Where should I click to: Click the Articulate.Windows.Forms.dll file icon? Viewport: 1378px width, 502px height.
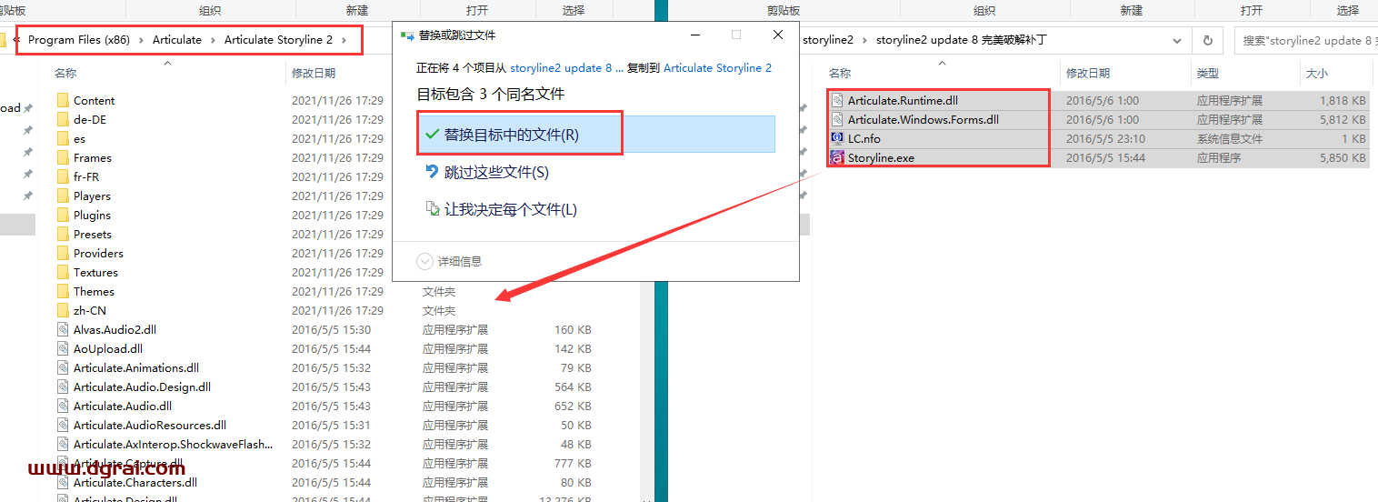[837, 119]
